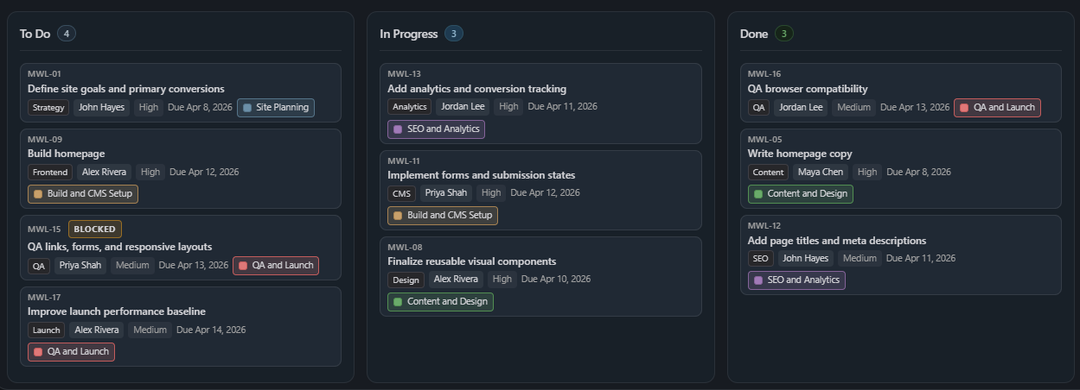Click the orange swatch on card MWL-09
This screenshot has width=1080, height=390.
[x=38, y=194]
